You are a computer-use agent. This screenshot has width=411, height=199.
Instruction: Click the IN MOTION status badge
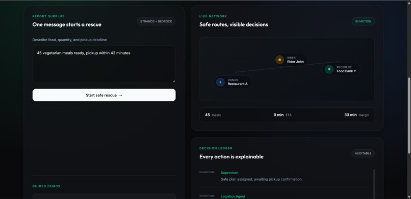coord(363,21)
